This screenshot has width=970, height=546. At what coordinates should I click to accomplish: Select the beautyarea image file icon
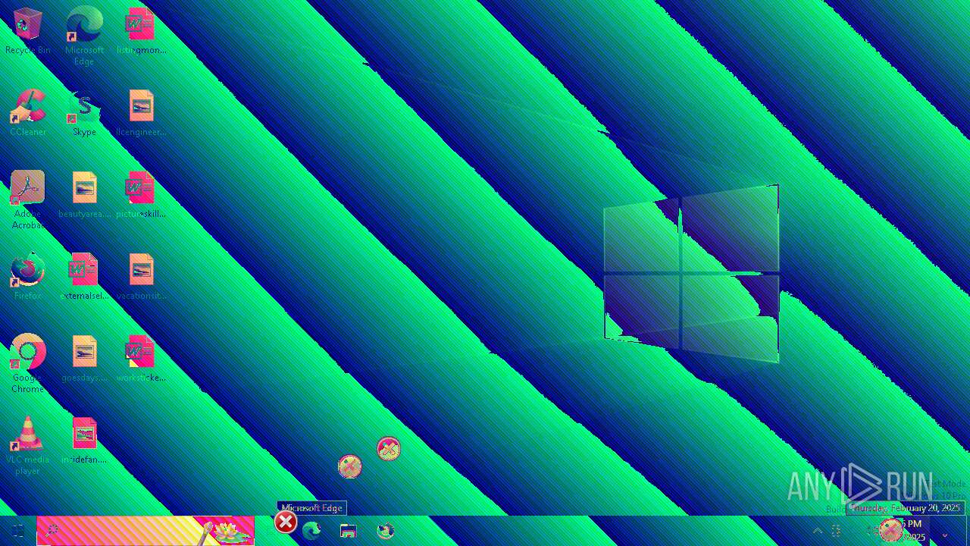point(84,196)
